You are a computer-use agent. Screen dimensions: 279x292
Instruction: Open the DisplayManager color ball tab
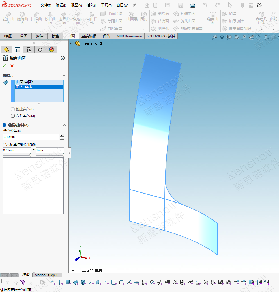tap(51, 50)
